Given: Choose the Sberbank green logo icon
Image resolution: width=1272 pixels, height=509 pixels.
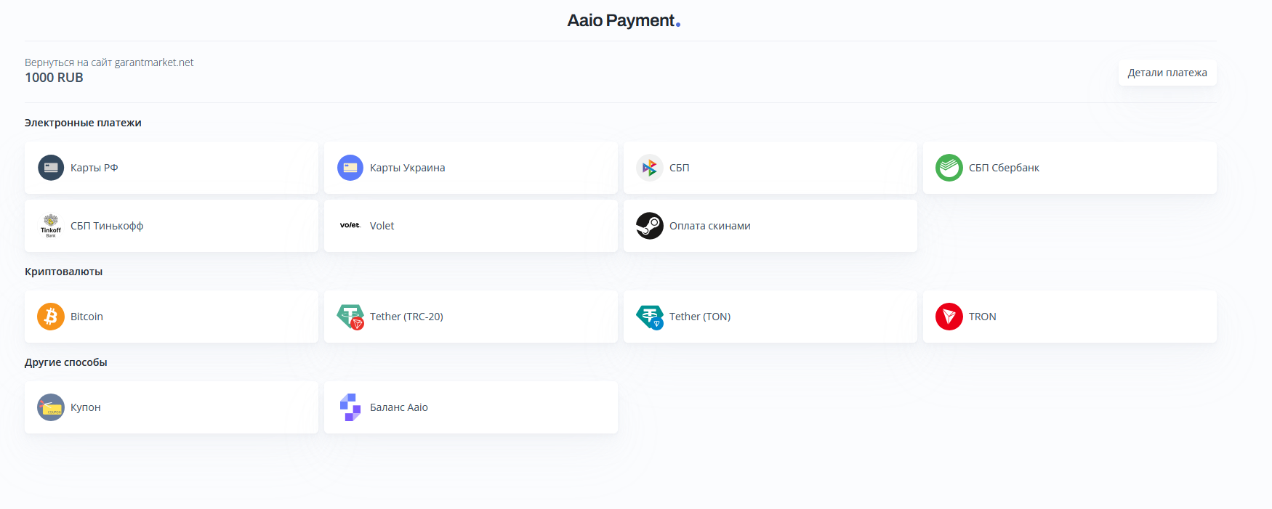Looking at the screenshot, I should [949, 168].
